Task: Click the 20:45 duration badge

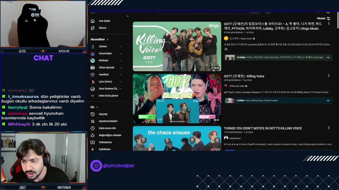Action: 215,68
